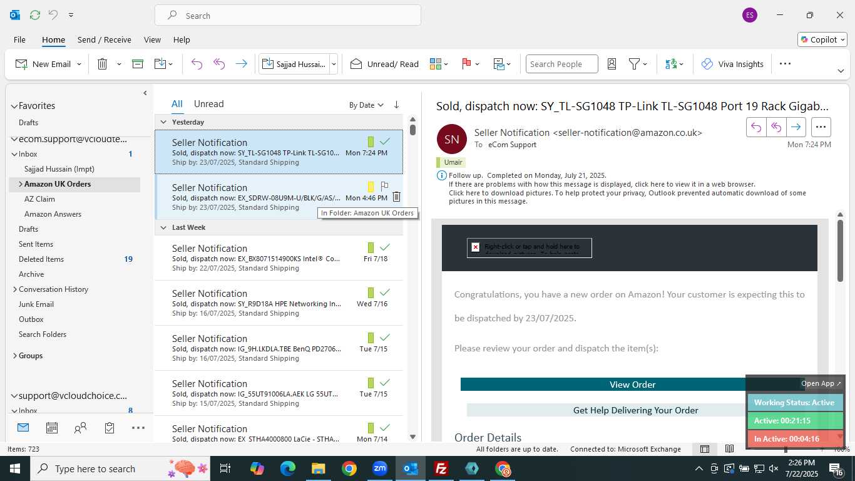
Task: Open the Copilot dropdown
Action: tap(822, 39)
